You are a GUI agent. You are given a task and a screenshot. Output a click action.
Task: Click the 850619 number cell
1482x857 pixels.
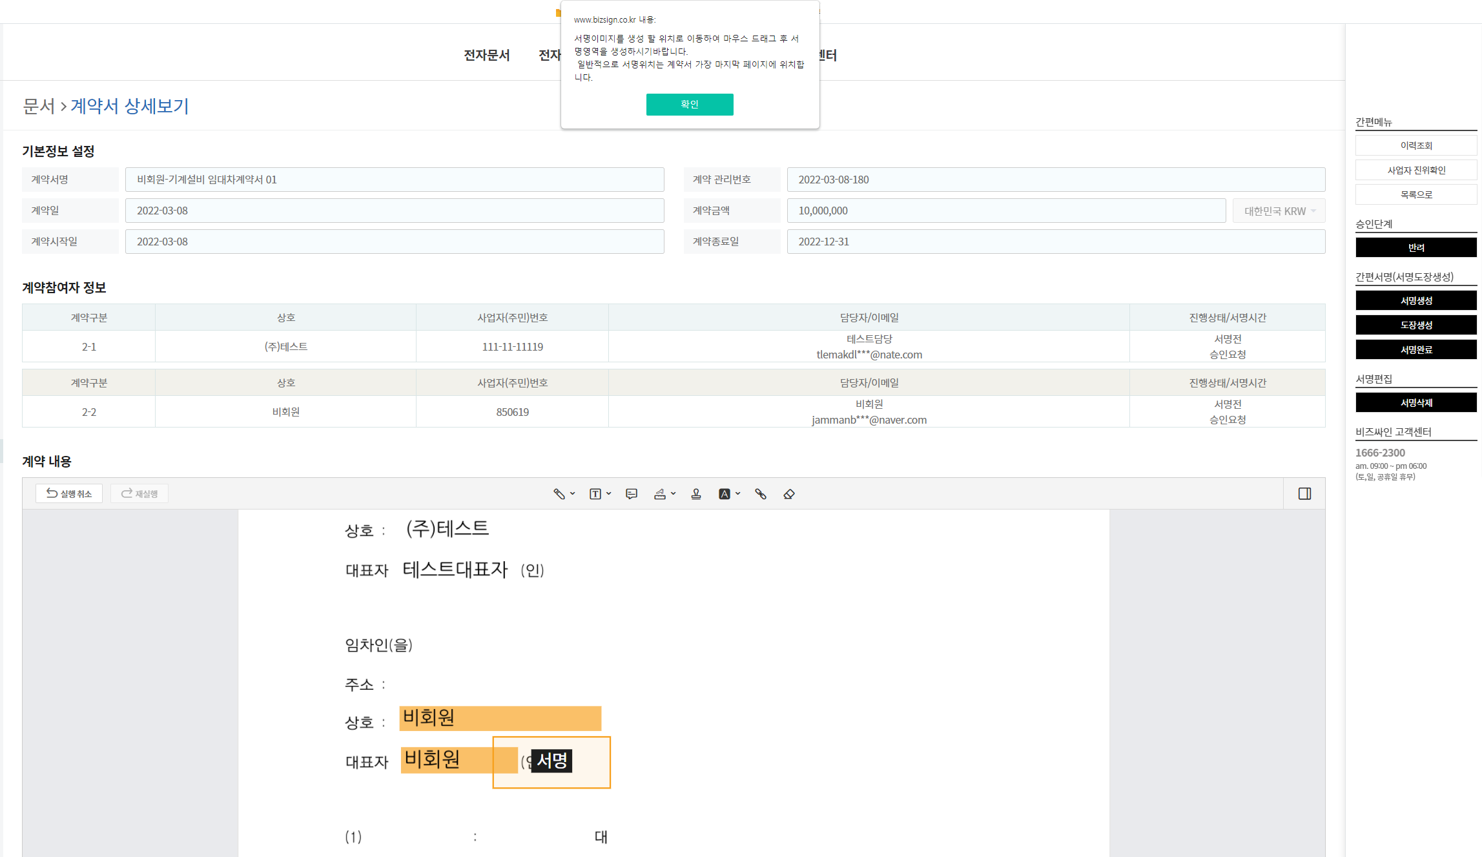point(512,412)
